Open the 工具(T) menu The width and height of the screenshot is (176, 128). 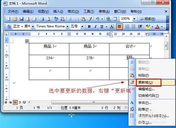coord(89,12)
